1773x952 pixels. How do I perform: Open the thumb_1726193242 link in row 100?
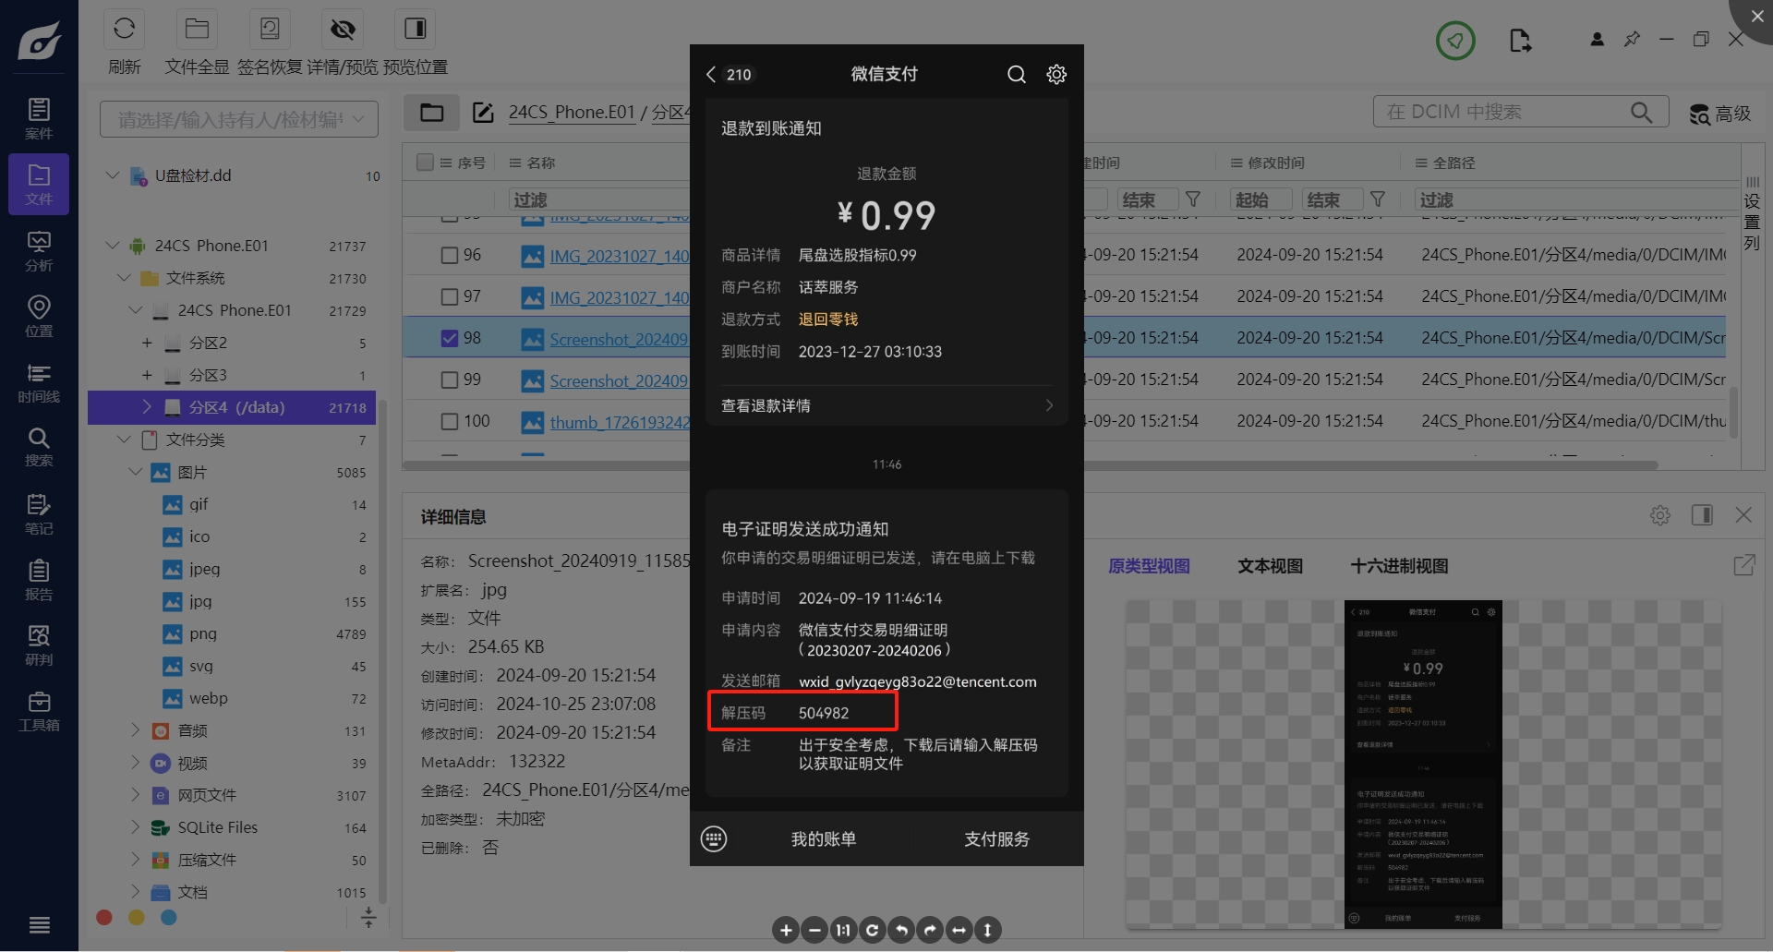click(620, 422)
